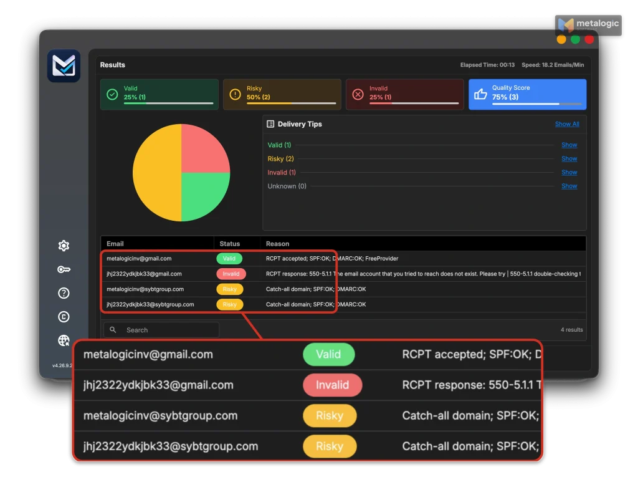The image size is (638, 477).
Task: Click the search magnifier icon
Action: click(113, 330)
